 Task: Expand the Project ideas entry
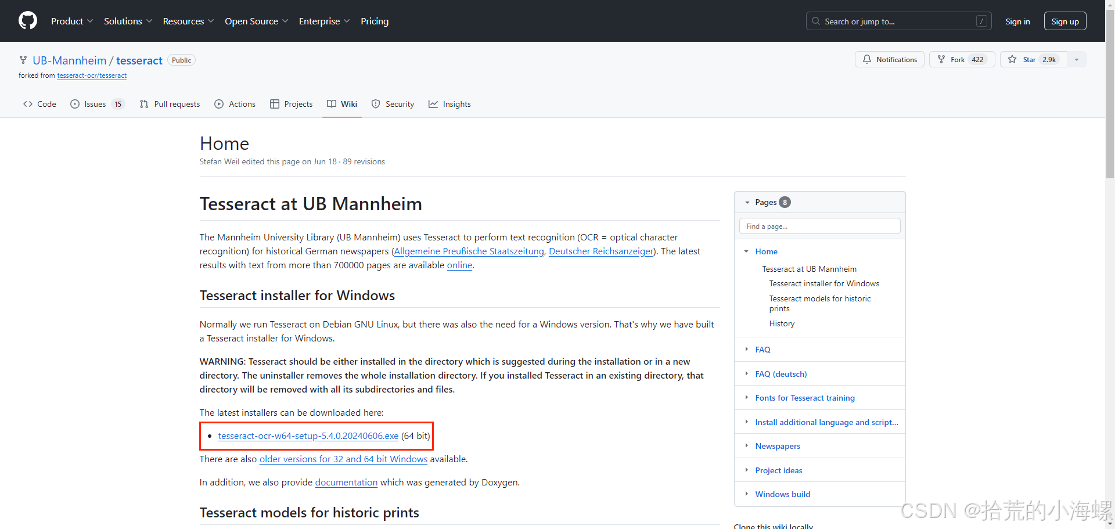point(747,470)
